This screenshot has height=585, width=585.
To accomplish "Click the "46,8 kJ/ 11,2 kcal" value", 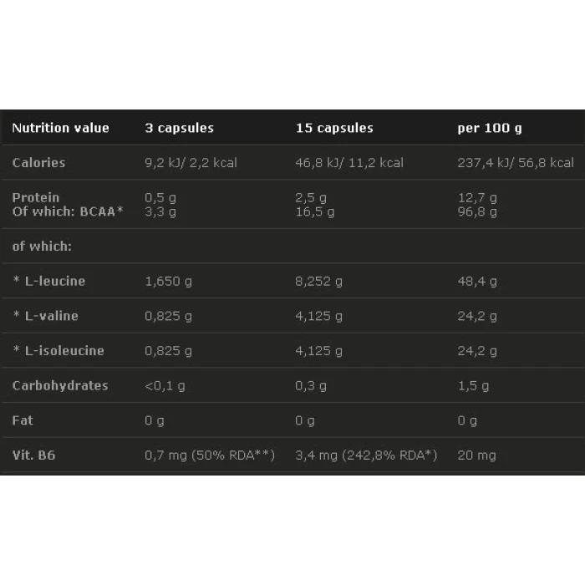I will coord(349,162).
